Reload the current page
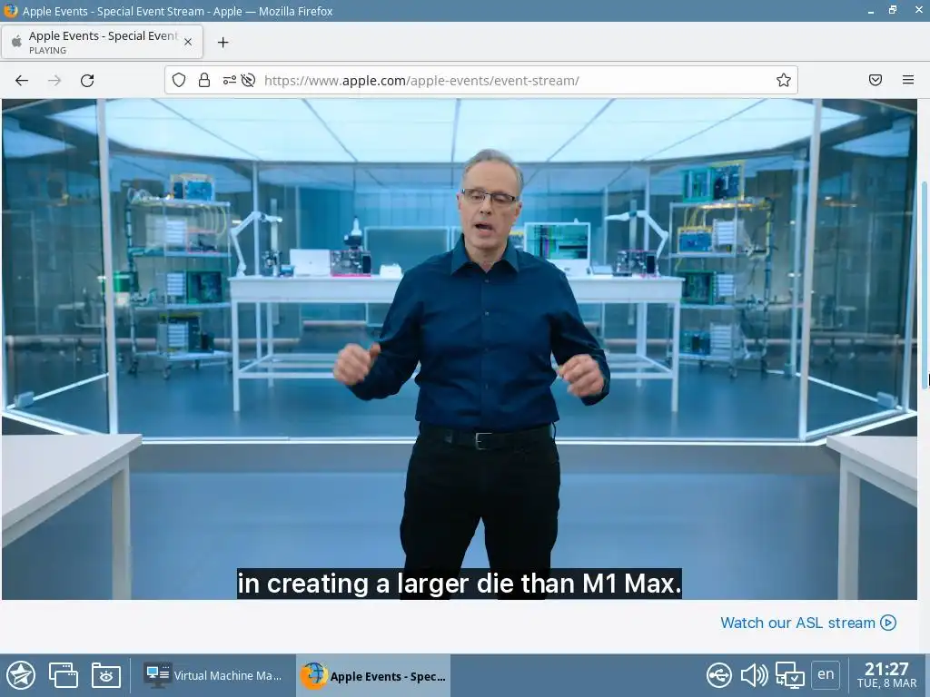Image resolution: width=930 pixels, height=697 pixels. [87, 80]
